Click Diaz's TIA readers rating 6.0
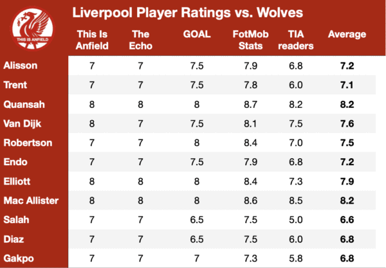This screenshot has height=268, width=386. 296,239
